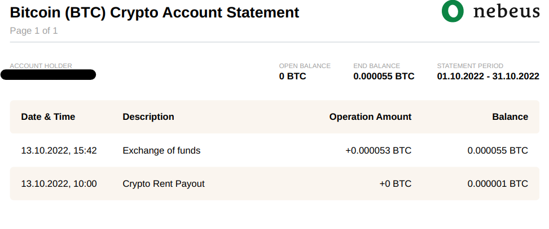Click the 0.000001 BTC balance cell
549x229 pixels.
(498, 183)
